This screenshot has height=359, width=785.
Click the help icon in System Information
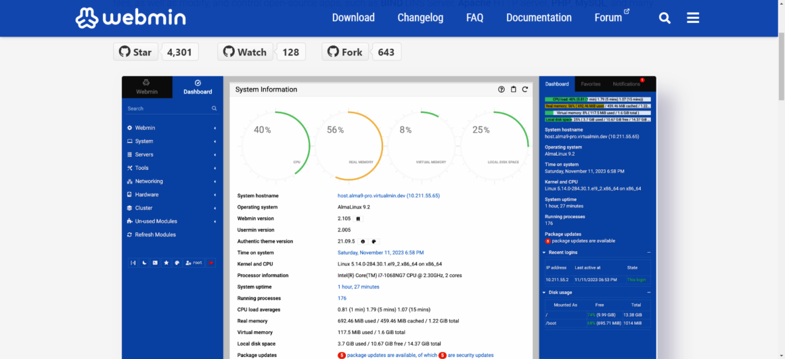coord(501,89)
